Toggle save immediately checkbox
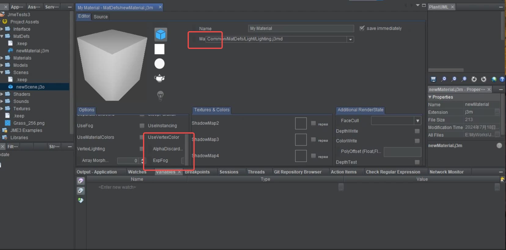506x250 pixels. tap(362, 28)
